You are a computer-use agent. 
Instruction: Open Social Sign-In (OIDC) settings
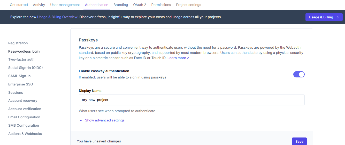pos(25,68)
